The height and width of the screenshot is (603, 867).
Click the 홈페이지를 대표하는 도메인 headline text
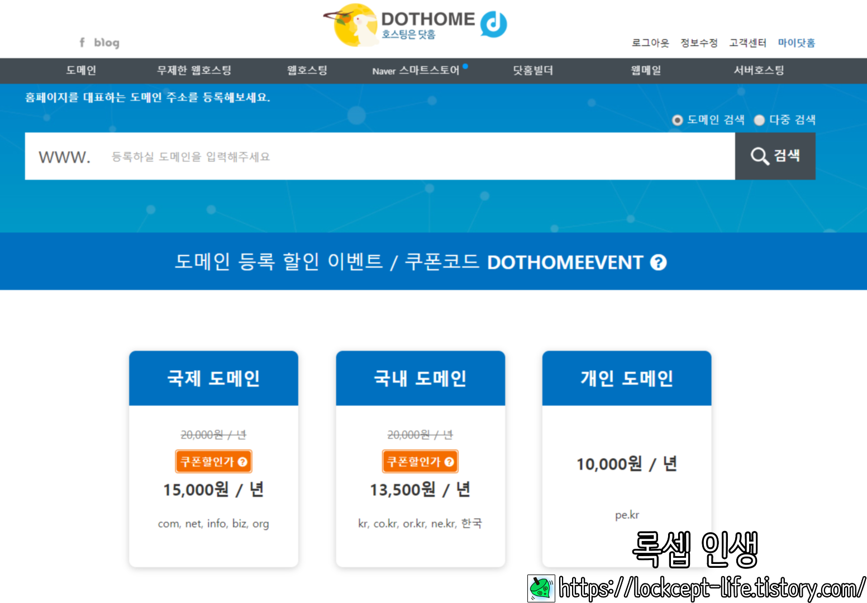(147, 98)
